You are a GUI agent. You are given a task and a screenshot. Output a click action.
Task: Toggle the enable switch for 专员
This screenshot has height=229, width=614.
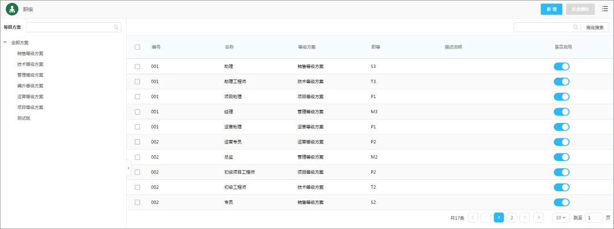click(x=561, y=202)
